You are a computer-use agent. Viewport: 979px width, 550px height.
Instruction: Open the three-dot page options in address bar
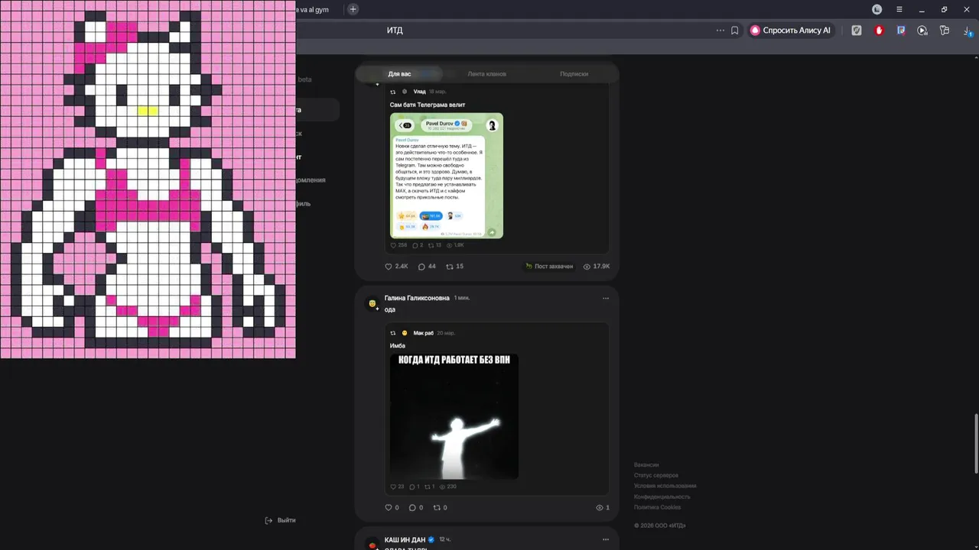point(720,31)
